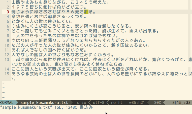Click line number 9 in the gutter
192x114 pixels.
[x=8, y=40]
